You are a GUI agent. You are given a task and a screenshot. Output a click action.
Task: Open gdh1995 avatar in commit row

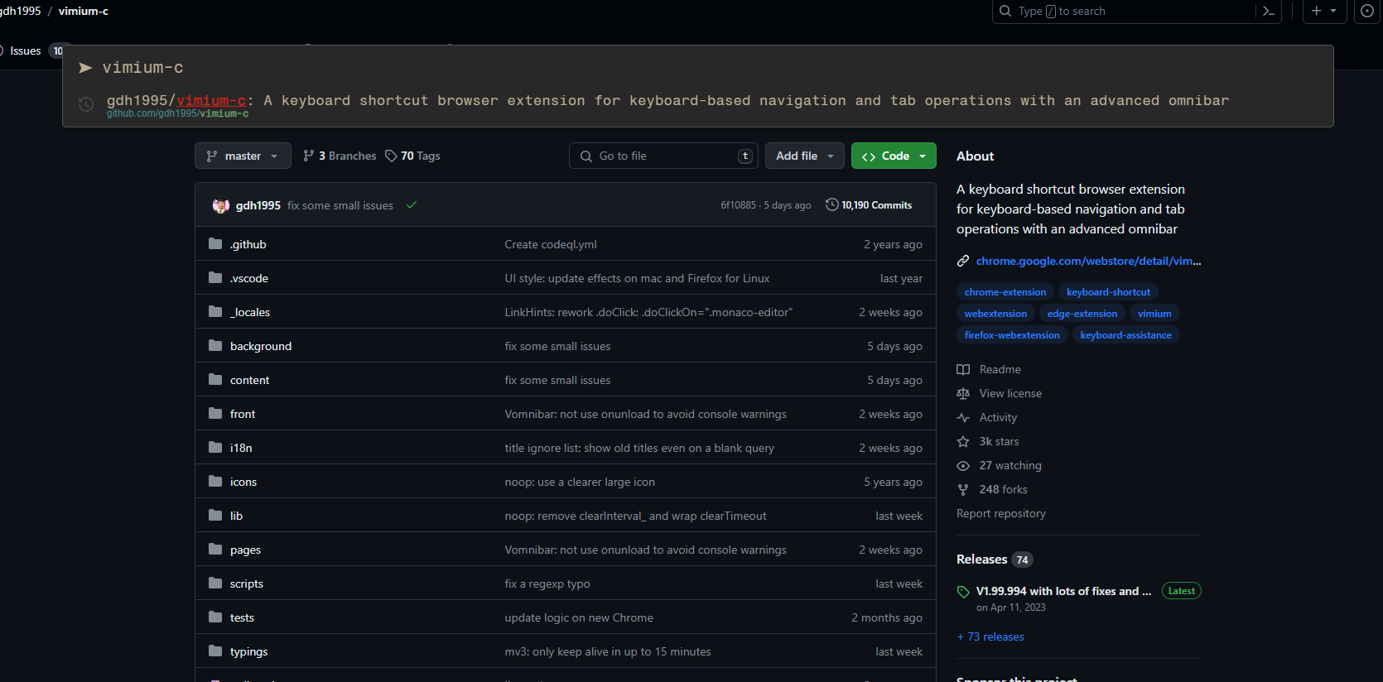coord(220,205)
